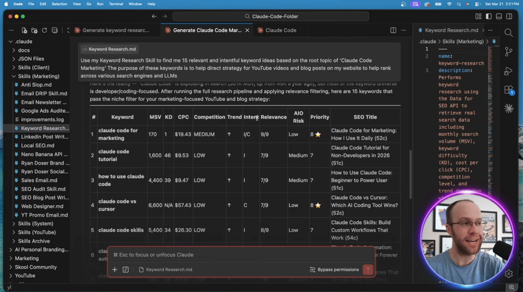Toggle the bottom panel layout button
Screen dimensions: 523x292
point(499,16)
